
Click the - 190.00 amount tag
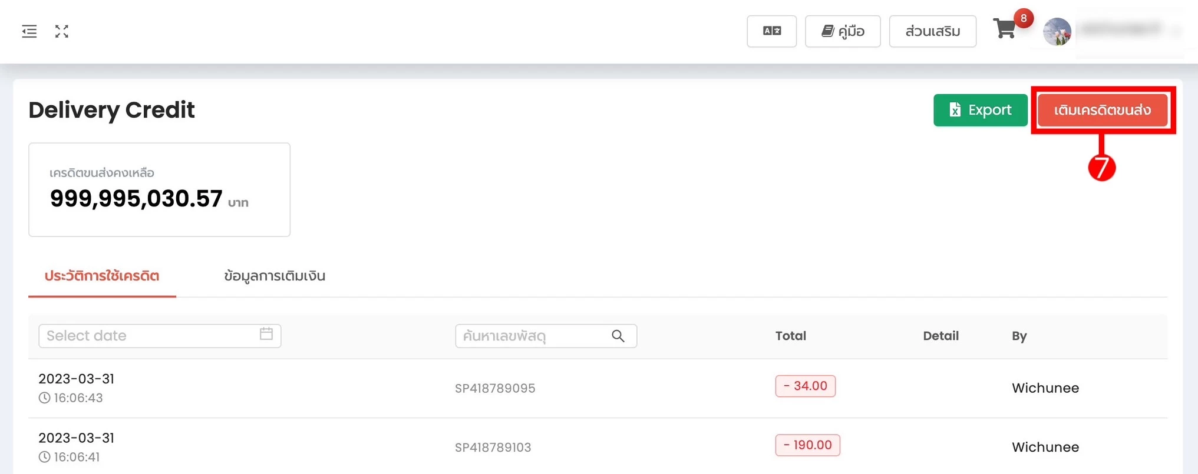tap(807, 445)
